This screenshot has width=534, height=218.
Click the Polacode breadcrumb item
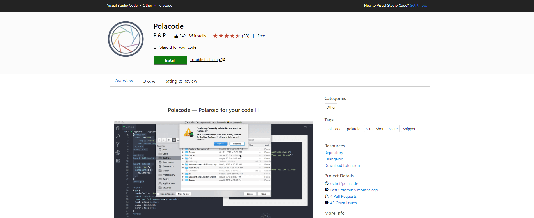coord(165,5)
